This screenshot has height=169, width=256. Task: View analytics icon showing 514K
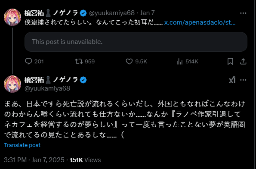pyautogui.click(x=179, y=62)
